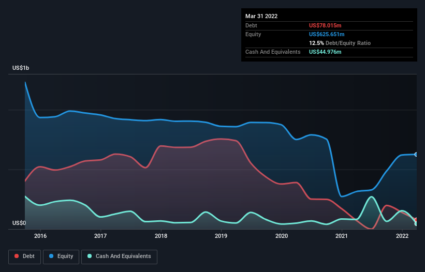
Task: Toggle the Debt series legend button
Action: pyautogui.click(x=24, y=256)
